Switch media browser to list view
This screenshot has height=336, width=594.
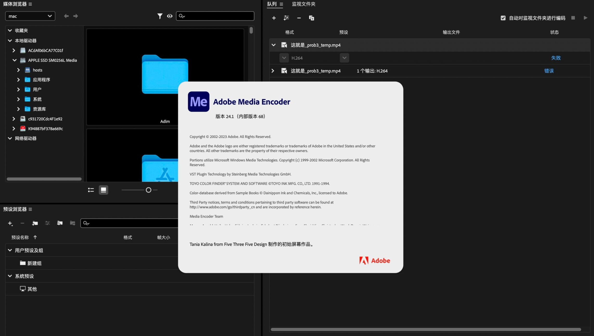tap(91, 190)
